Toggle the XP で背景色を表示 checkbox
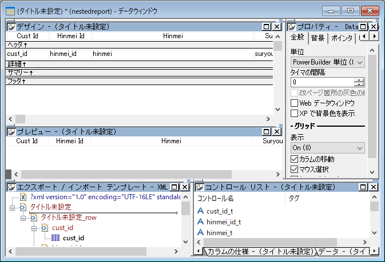The width and height of the screenshot is (385, 262). [295, 114]
